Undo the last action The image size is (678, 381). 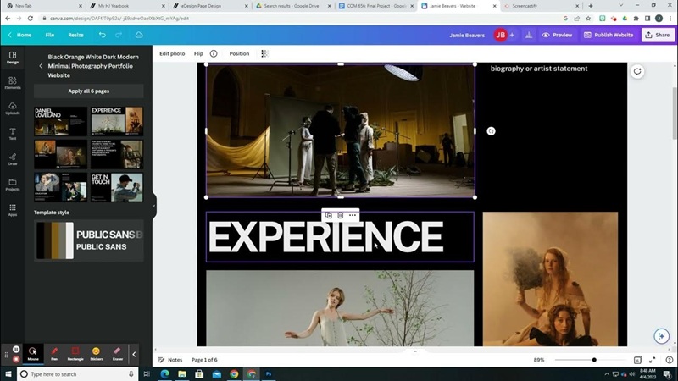102,35
